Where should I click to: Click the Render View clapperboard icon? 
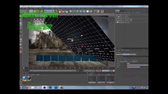pyautogui.click(x=60, y=11)
